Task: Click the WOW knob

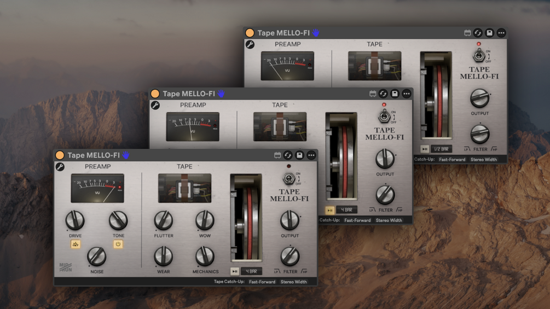Action: coord(205,220)
